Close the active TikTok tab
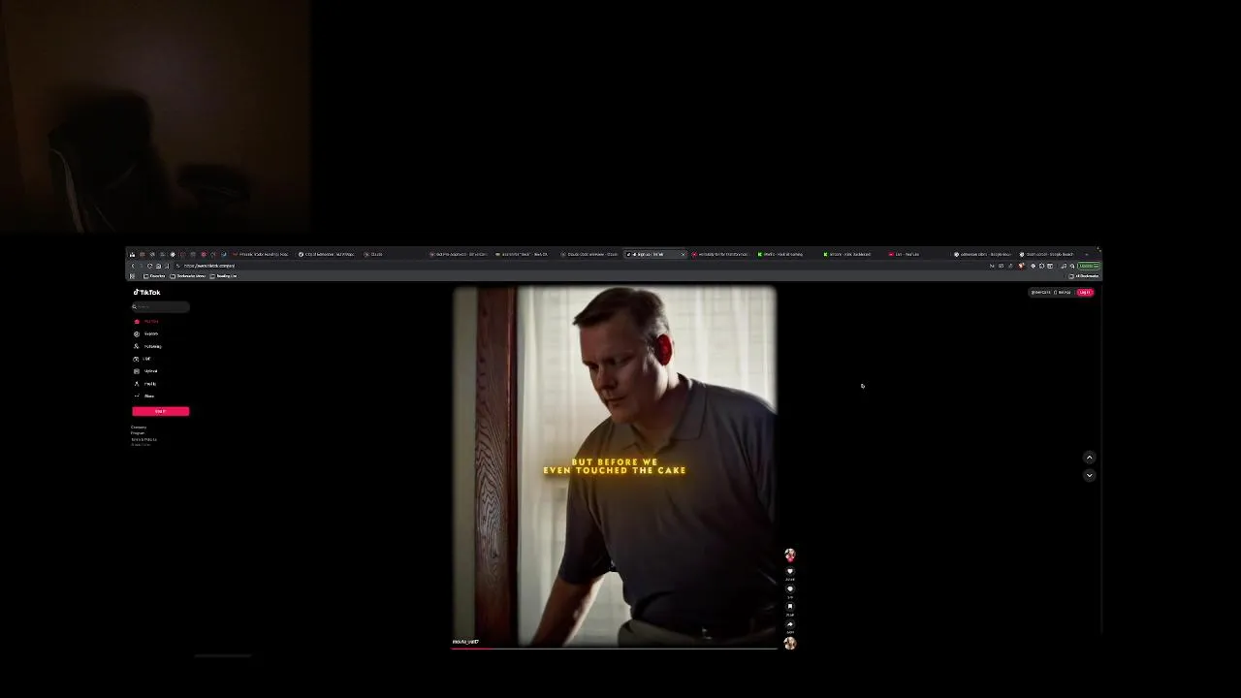Screen dimensions: 1241x698 [x=683, y=254]
